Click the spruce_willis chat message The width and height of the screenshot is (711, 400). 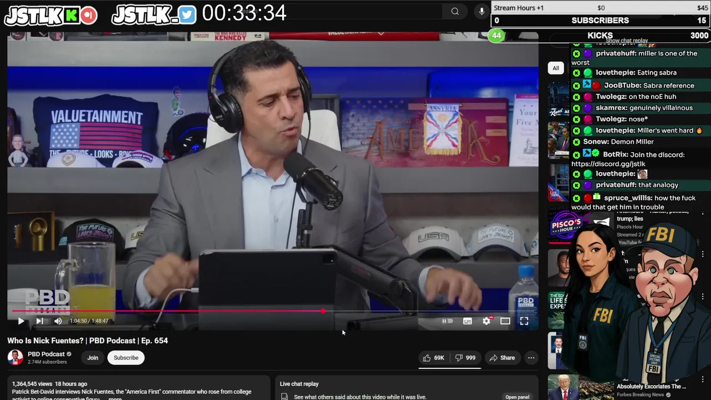pyautogui.click(x=641, y=202)
